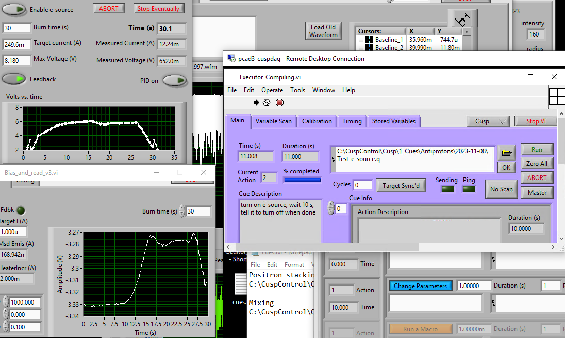Click the VI connector pane grid icon
The image size is (565, 338).
[x=557, y=97]
